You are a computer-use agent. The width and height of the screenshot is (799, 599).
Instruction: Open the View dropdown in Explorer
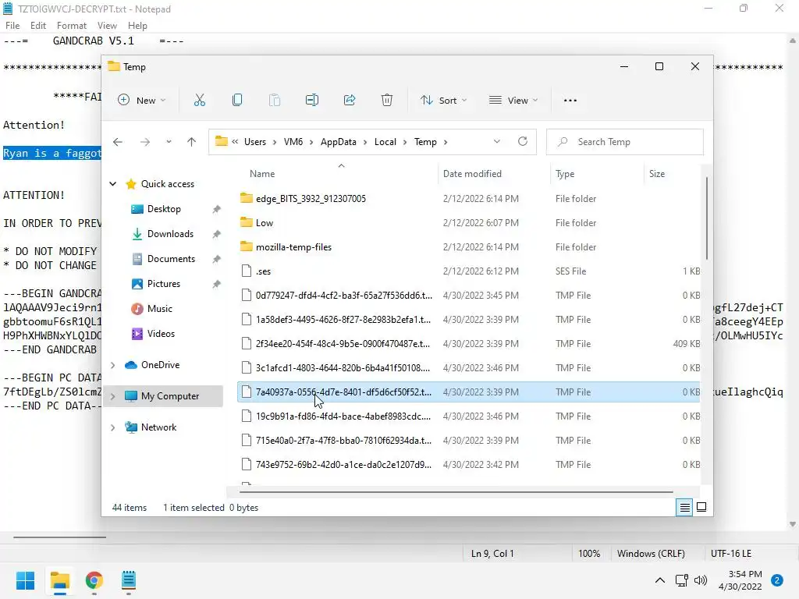pos(513,101)
